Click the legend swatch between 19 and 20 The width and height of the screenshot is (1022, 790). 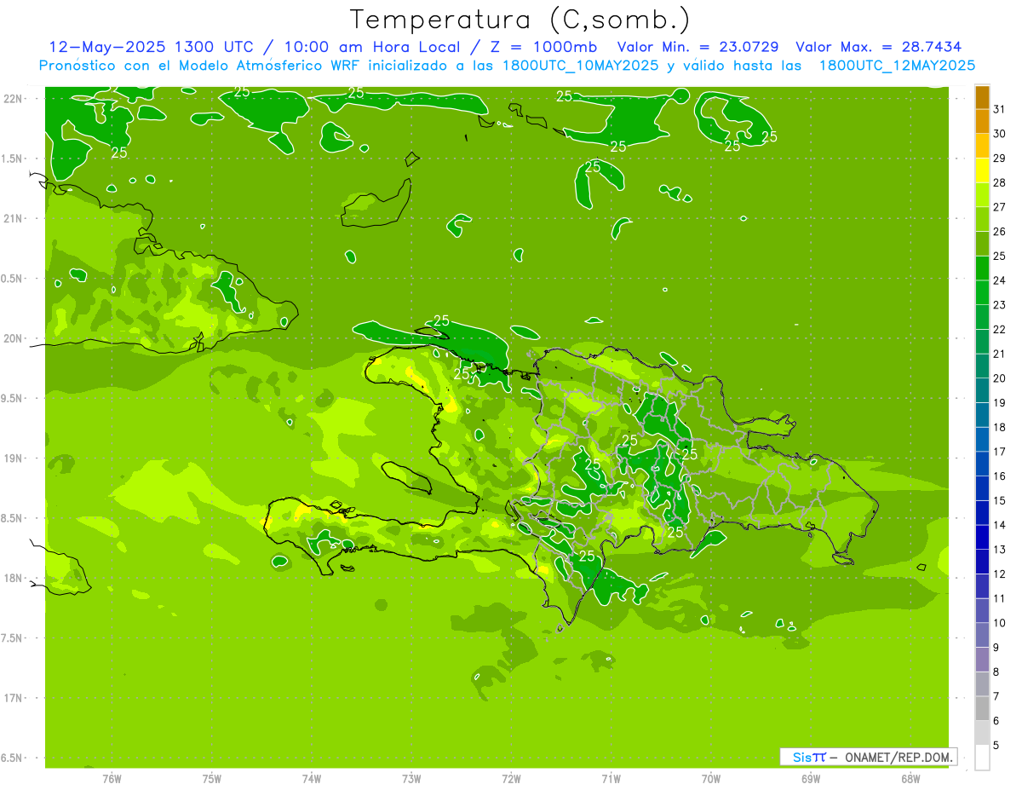982,390
